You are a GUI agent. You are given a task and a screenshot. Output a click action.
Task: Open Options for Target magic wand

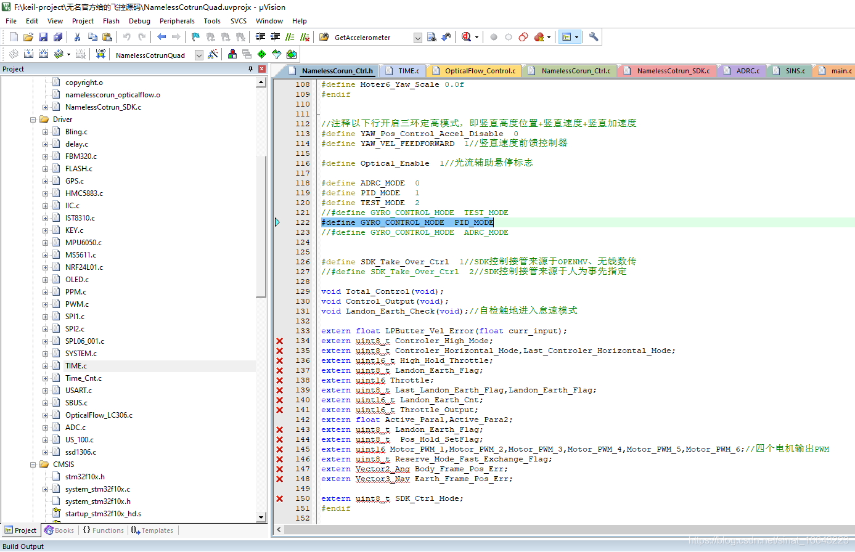[x=213, y=54]
